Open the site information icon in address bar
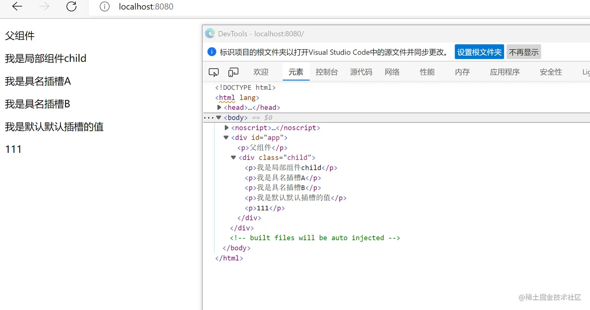 pos(104,7)
